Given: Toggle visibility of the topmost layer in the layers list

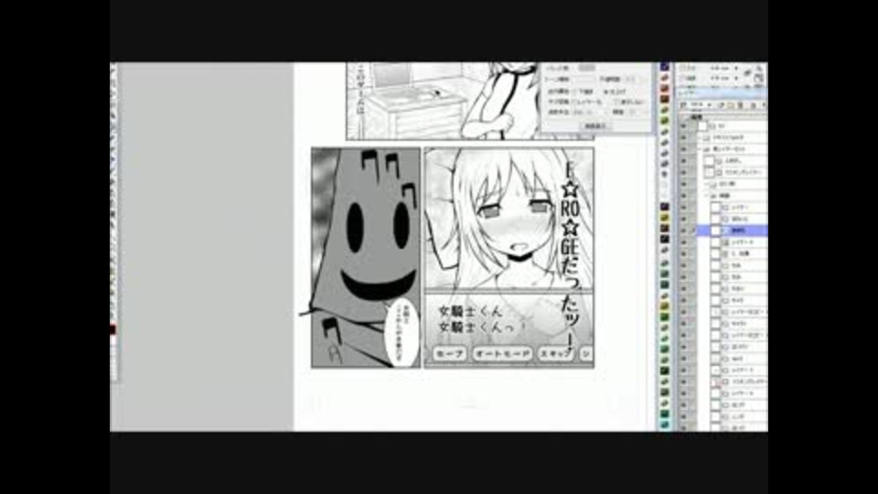Looking at the screenshot, I should point(683,126).
